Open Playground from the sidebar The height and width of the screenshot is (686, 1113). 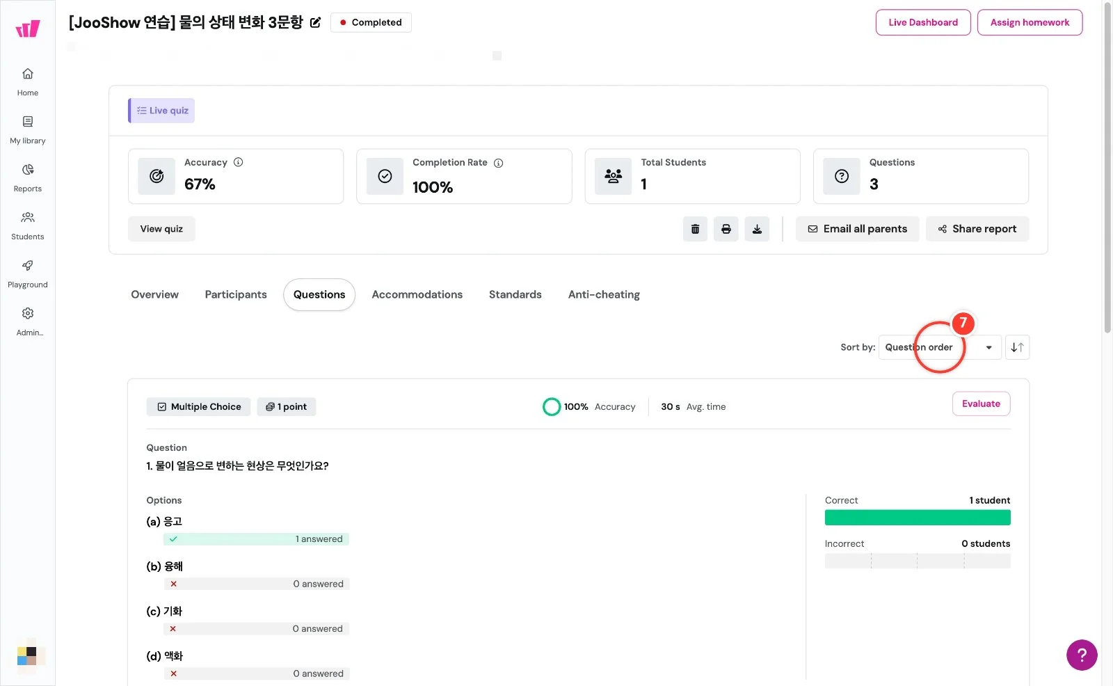pos(28,274)
